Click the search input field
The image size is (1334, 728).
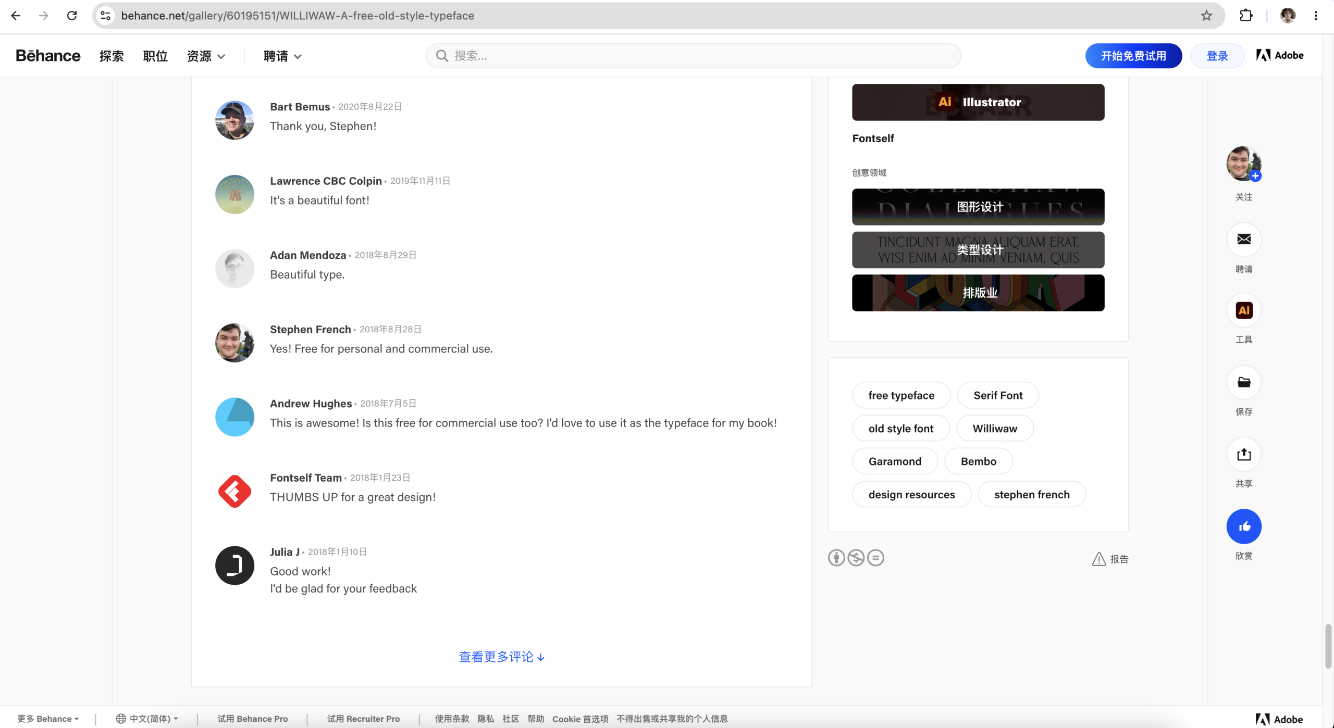coord(693,56)
